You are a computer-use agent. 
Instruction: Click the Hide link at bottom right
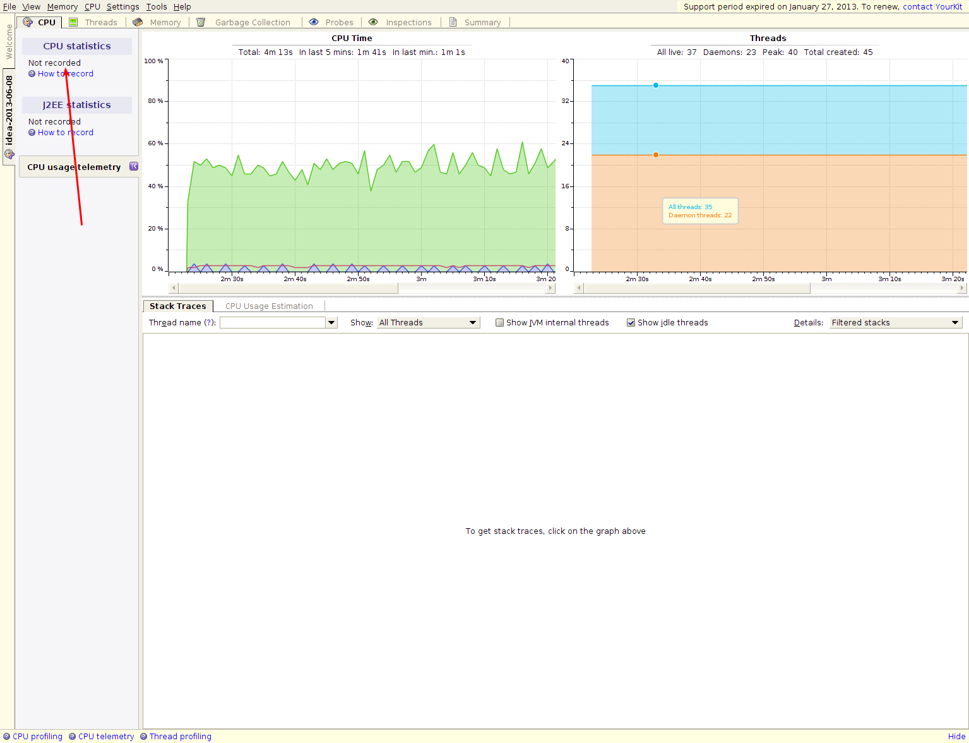point(956,737)
